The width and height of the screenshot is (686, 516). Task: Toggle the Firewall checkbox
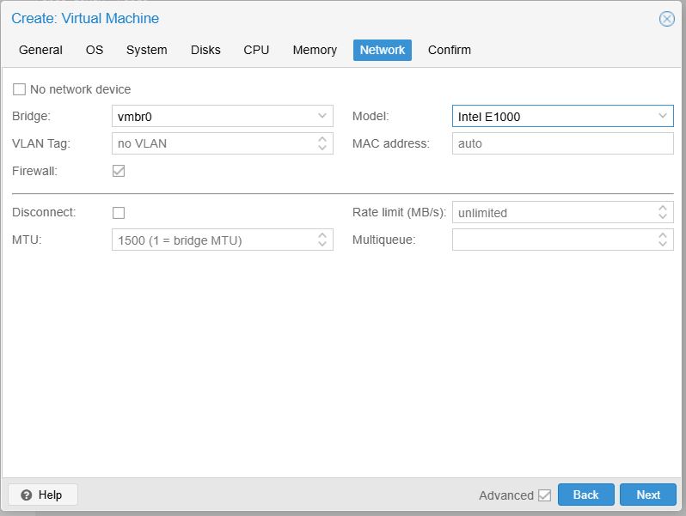(119, 171)
